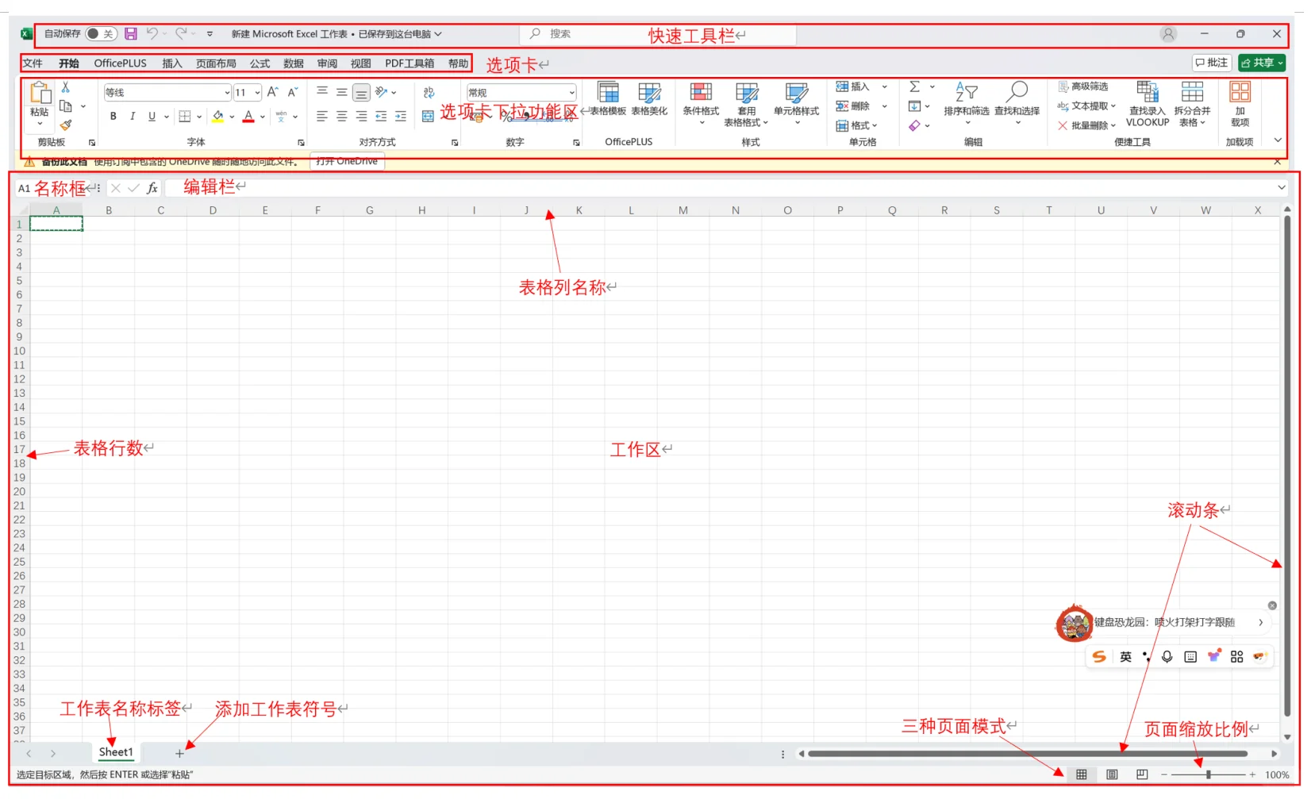The height and width of the screenshot is (799, 1315).
Task: Toggle the 自动保存 AutoSave switch
Action: tap(101, 33)
